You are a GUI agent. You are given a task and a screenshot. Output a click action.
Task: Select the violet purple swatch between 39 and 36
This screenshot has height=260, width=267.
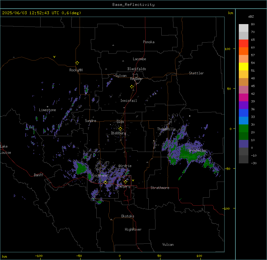pos(243,105)
